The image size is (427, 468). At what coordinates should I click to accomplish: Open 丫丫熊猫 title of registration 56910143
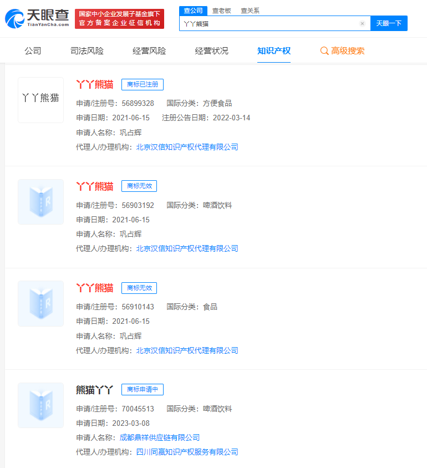pyautogui.click(x=95, y=288)
